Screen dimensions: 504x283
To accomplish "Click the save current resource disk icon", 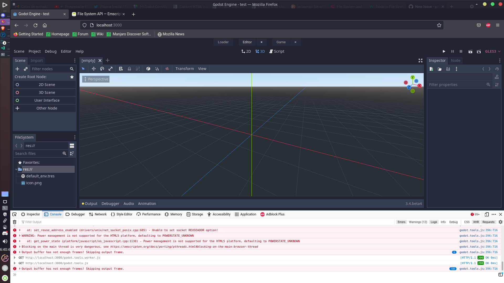I will [x=448, y=69].
